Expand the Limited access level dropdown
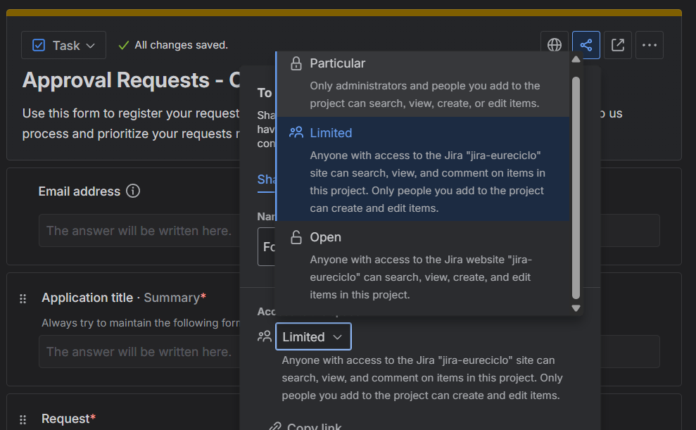Screen dimensions: 696x430 [313, 337]
